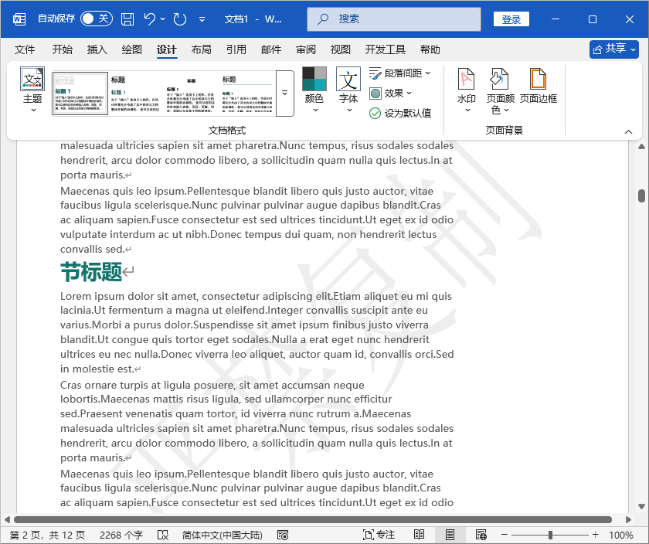649x544 pixels.
Task: Select Print Layout view button
Action: [x=450, y=535]
